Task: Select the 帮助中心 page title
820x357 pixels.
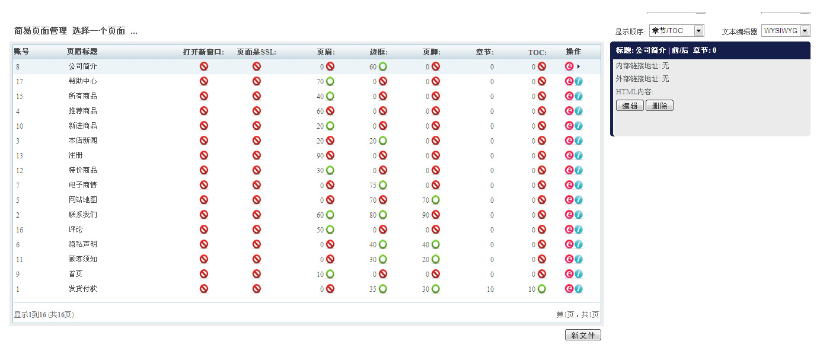Action: click(82, 81)
